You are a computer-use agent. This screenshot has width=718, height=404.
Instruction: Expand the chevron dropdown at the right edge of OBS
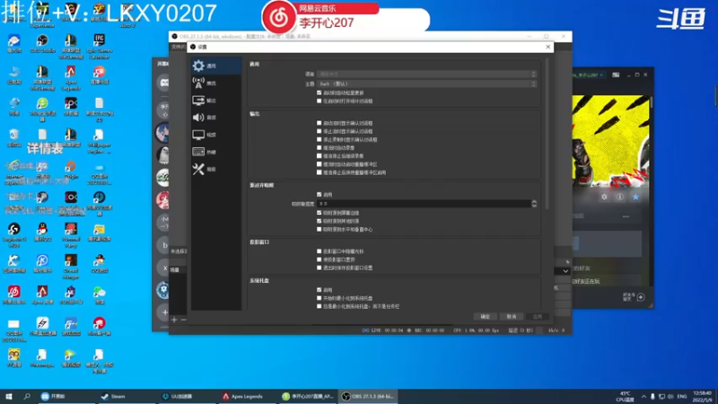[565, 271]
